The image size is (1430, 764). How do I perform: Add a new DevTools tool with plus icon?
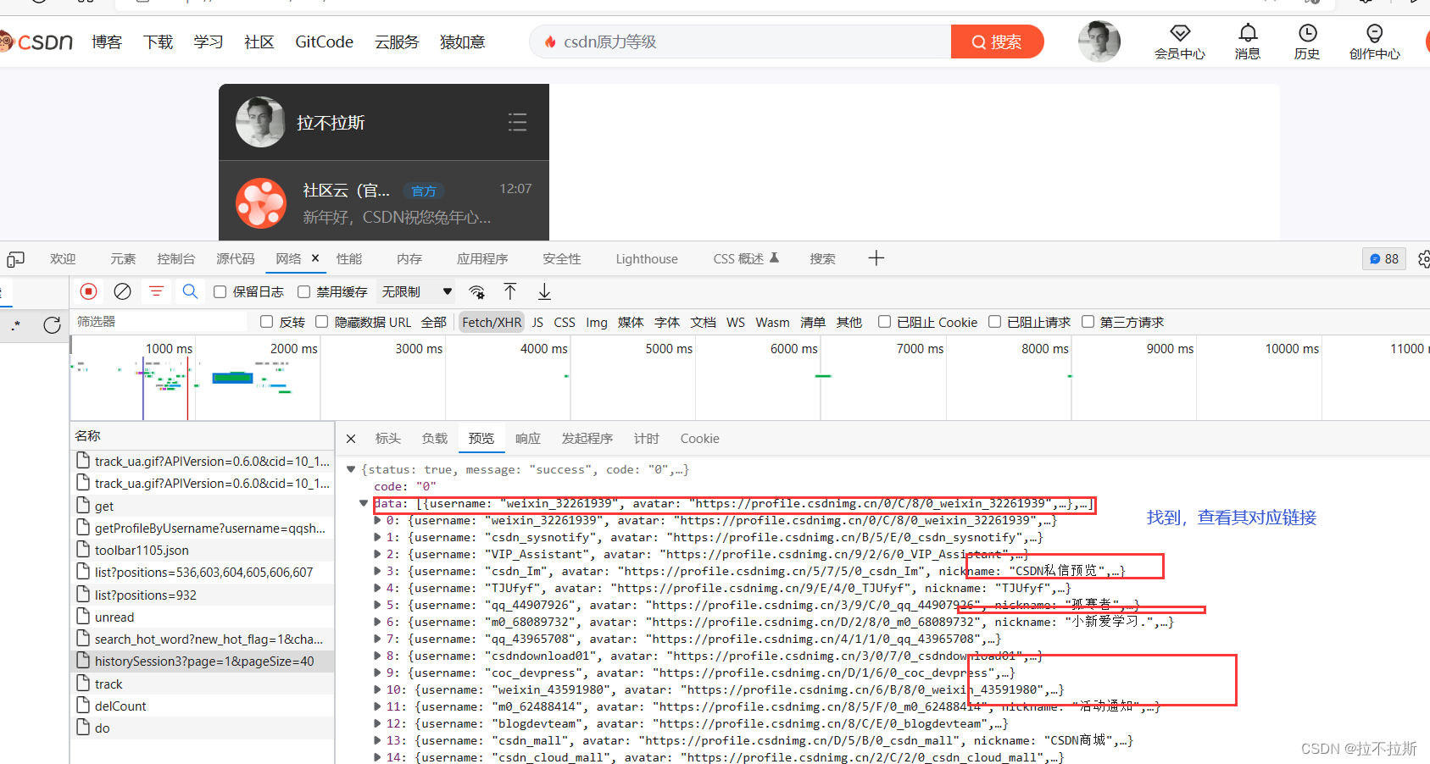tap(876, 258)
